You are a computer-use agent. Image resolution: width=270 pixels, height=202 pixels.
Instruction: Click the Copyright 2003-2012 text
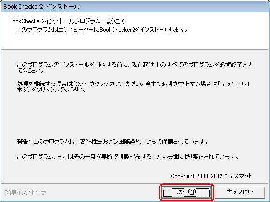pyautogui.click(x=196, y=176)
